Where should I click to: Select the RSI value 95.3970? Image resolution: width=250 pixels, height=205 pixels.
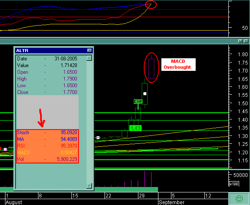(69, 146)
